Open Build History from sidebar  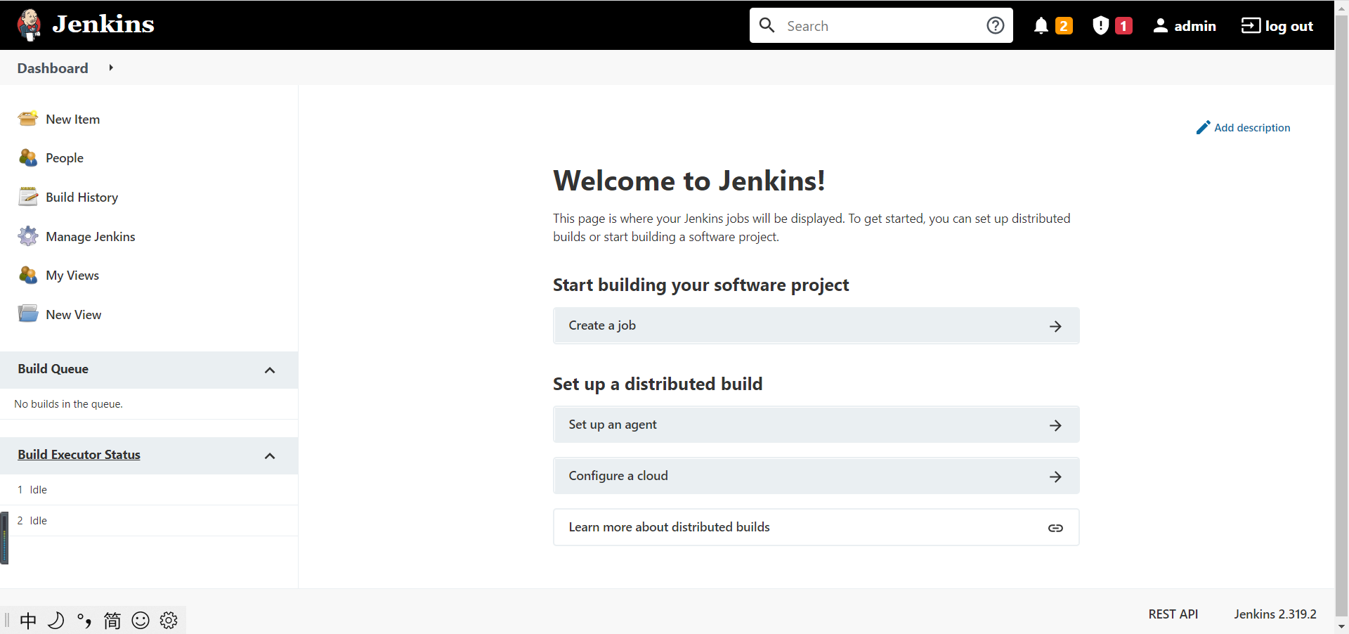coord(82,198)
